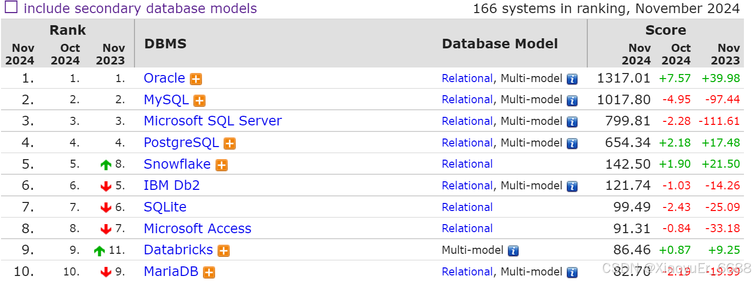The width and height of the screenshot is (753, 281).
Task: Click the Score column header
Action: point(665,30)
